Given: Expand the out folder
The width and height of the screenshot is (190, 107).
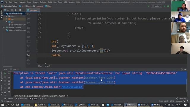Looking at the screenshot, I should 7,19.
